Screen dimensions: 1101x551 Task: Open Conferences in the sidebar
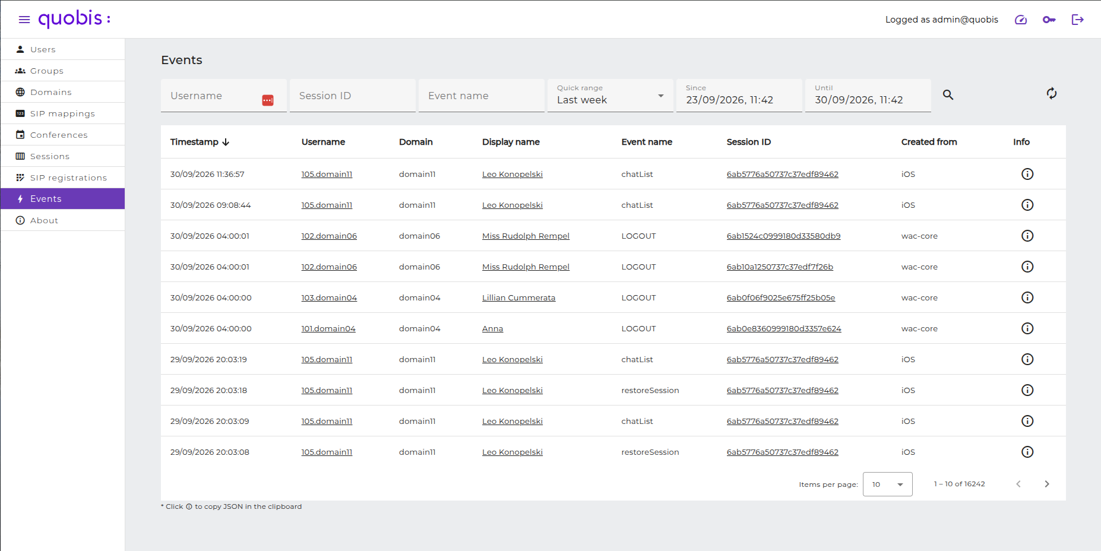62,135
